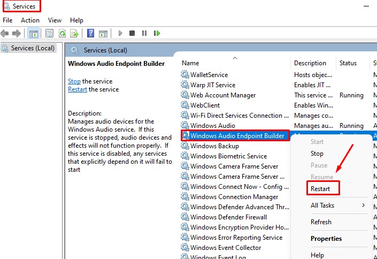The width and height of the screenshot is (377, 259).
Task: Click the Back arrow toolbar icon
Action: click(5, 33)
